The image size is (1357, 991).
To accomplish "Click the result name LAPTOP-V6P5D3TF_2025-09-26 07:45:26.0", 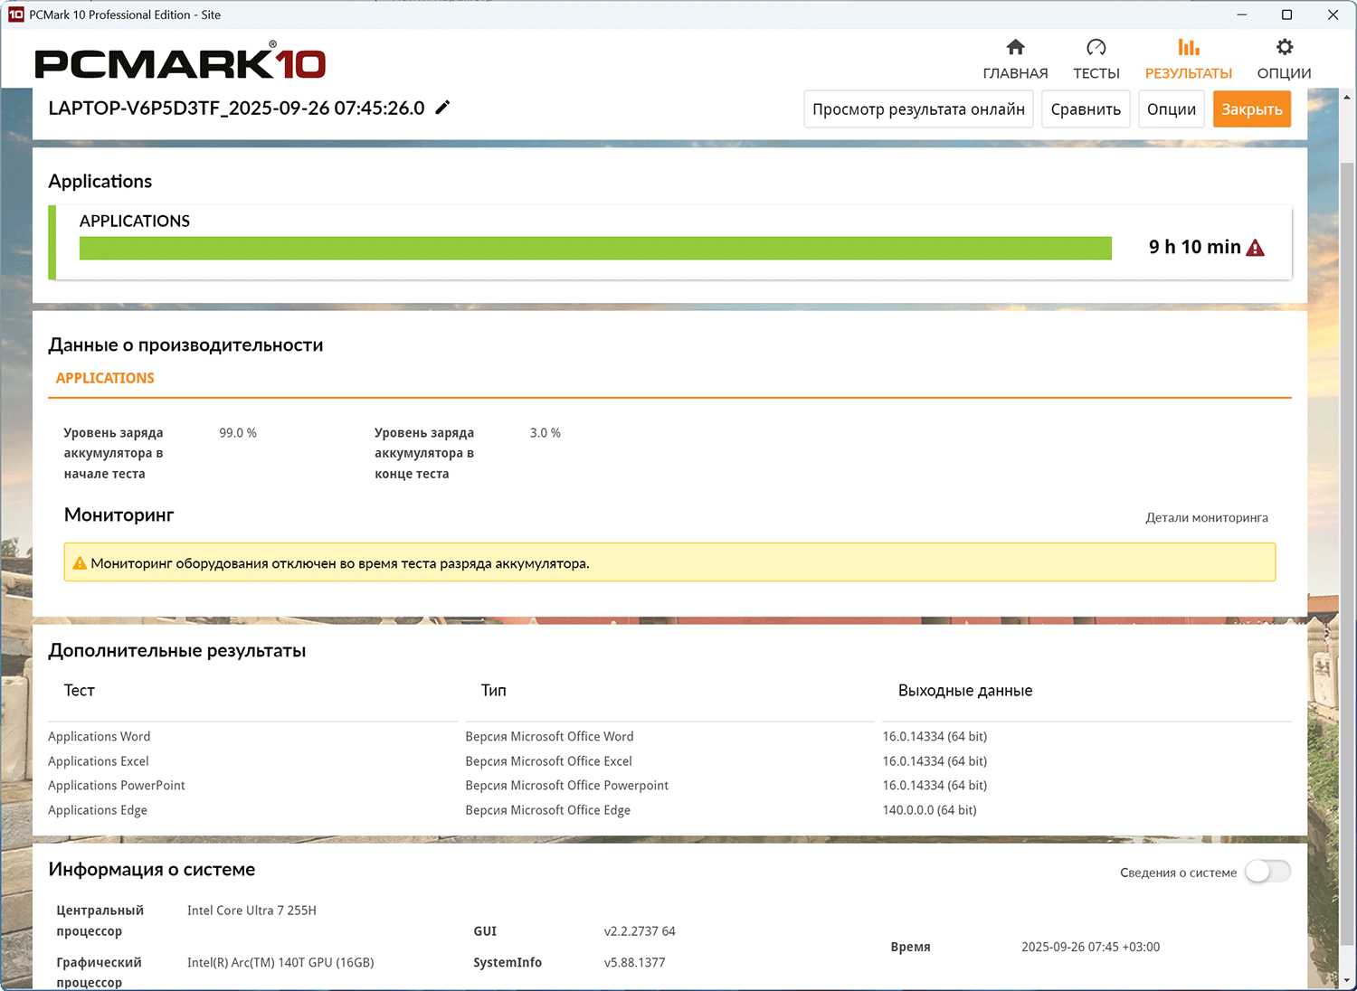I will point(236,109).
